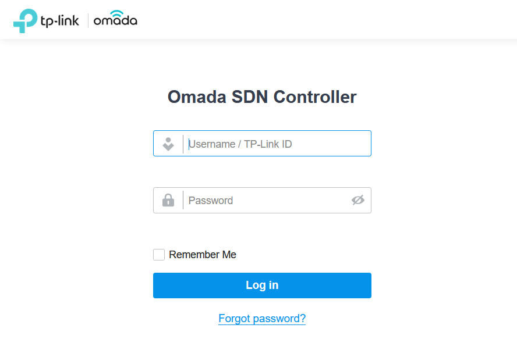Focus the Username / TP-Link ID field
The height and width of the screenshot is (339, 517).
(x=262, y=143)
